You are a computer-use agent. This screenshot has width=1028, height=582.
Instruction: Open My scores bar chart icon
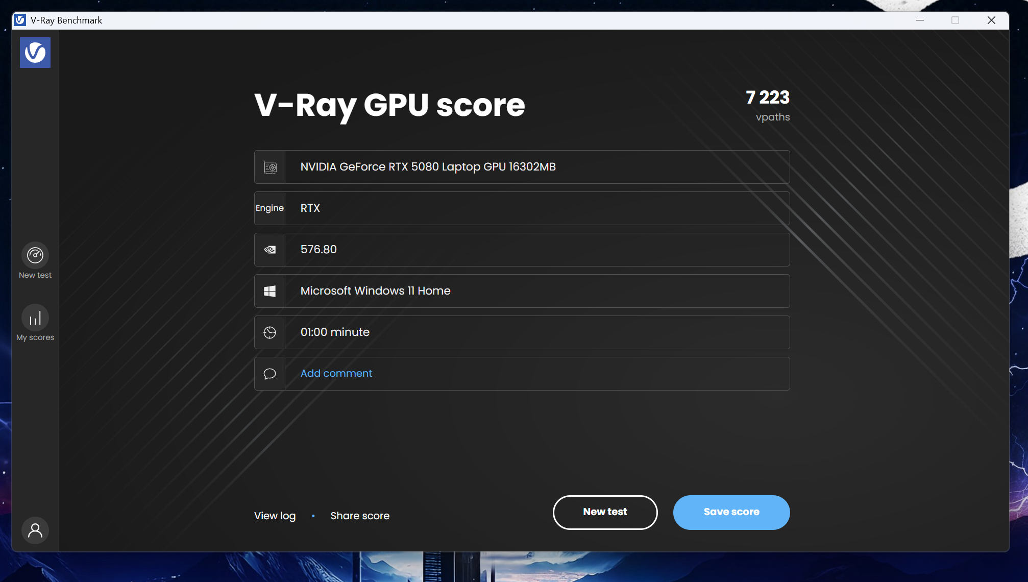tap(35, 318)
